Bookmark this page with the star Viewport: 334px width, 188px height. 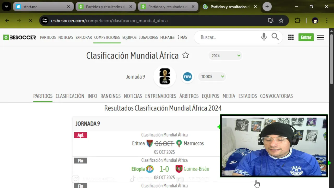tap(281, 21)
